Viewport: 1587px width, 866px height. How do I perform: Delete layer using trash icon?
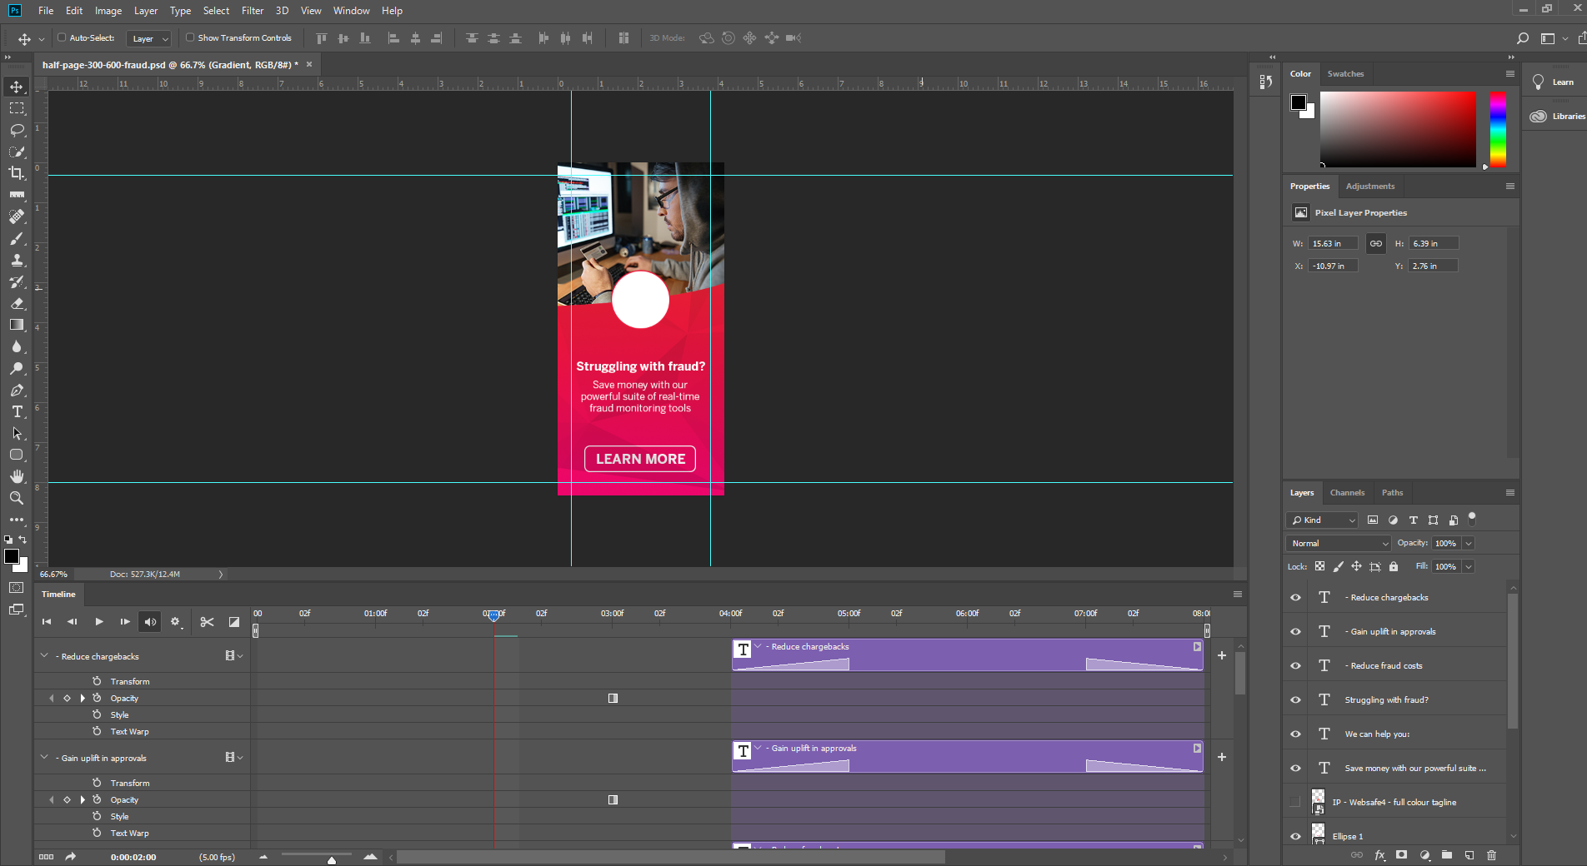point(1491,855)
